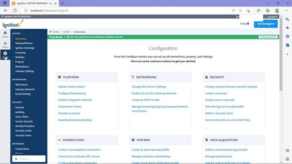
Task: Click the Update System Name link
Action: click(71, 87)
